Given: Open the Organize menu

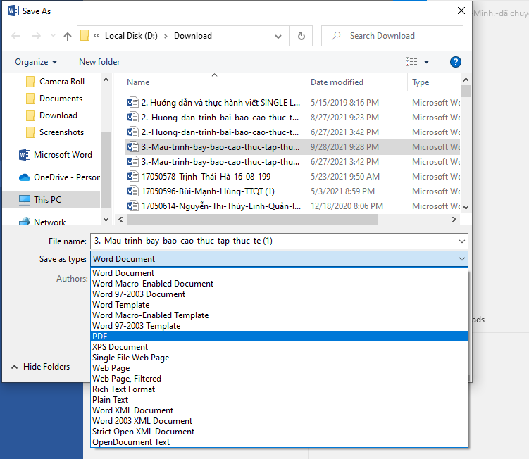Looking at the screenshot, I should click(36, 62).
